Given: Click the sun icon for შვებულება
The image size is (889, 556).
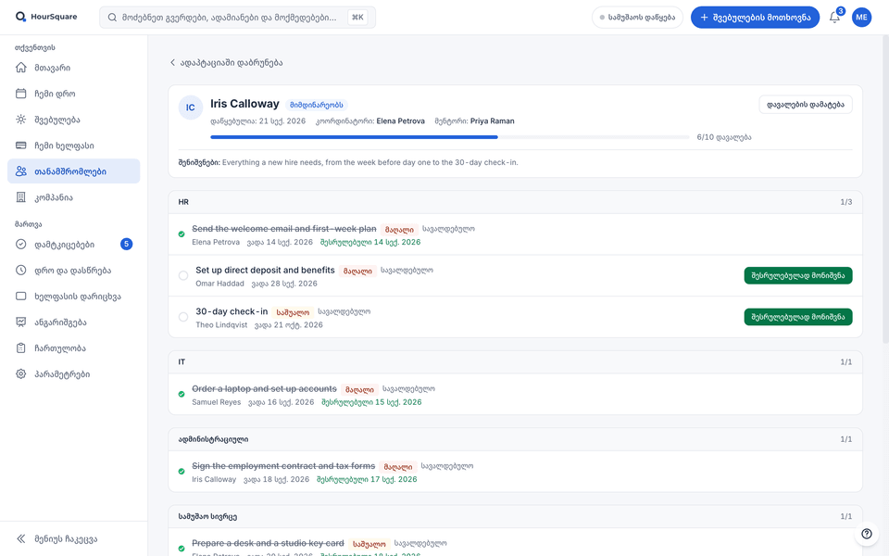Looking at the screenshot, I should [x=21, y=120].
